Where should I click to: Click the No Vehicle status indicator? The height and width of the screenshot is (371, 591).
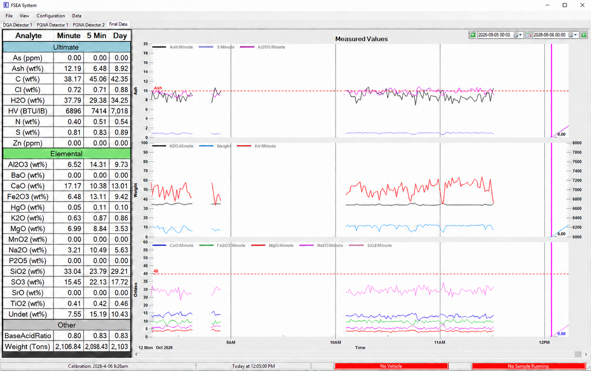(x=391, y=366)
